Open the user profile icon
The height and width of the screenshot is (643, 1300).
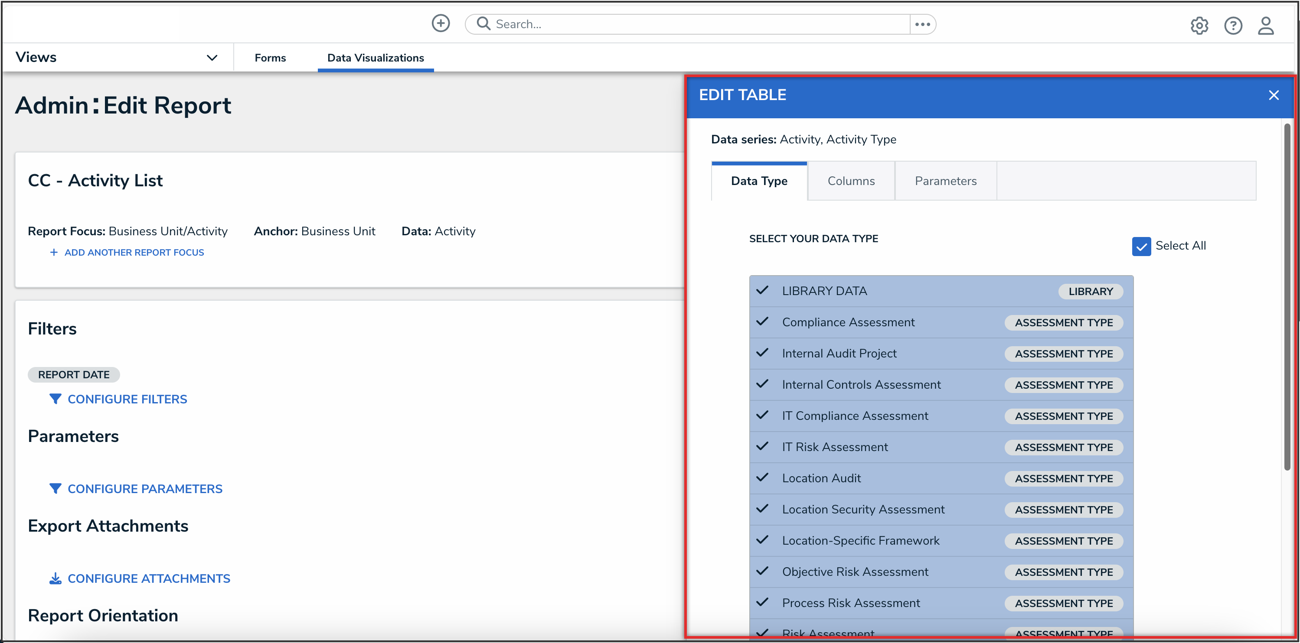1265,25
